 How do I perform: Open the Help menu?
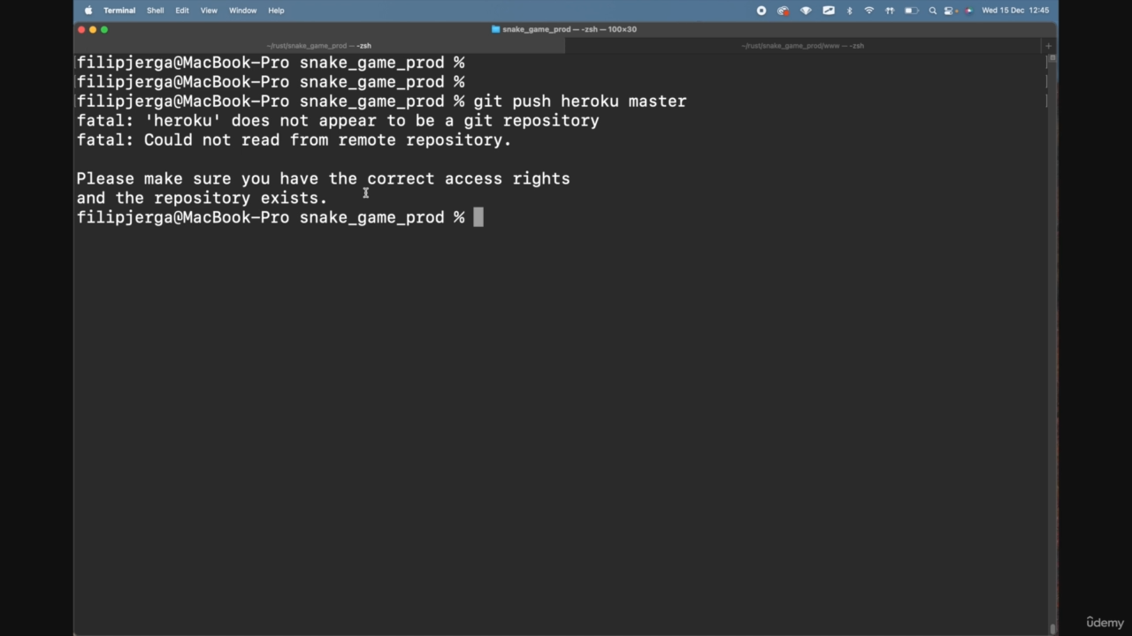click(276, 11)
